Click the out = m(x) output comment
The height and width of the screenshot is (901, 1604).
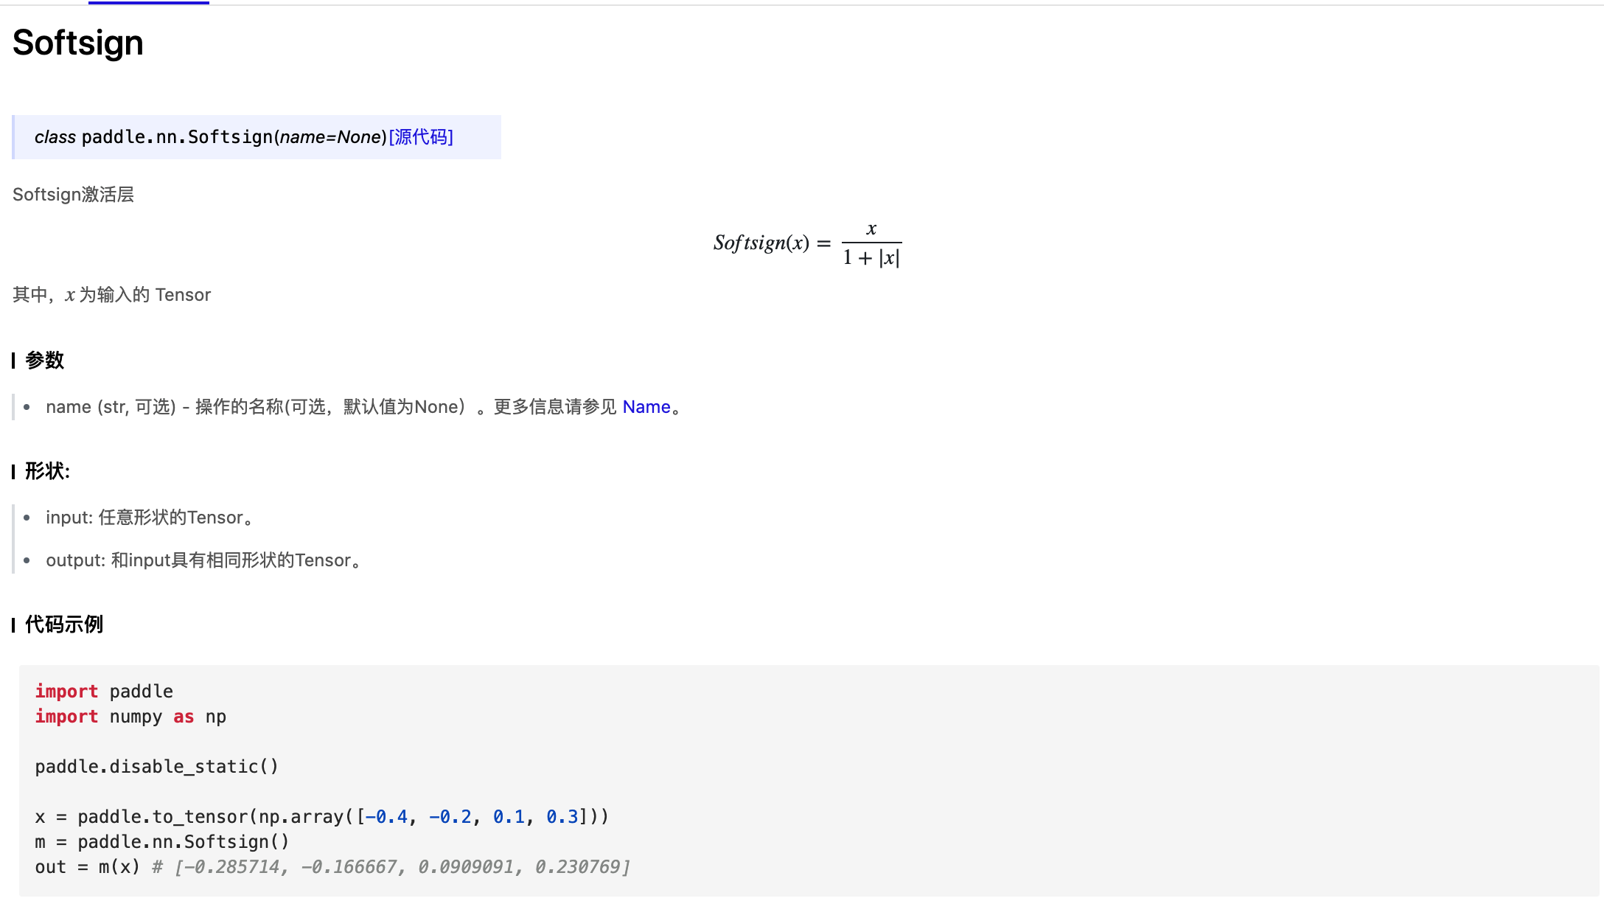(x=391, y=867)
